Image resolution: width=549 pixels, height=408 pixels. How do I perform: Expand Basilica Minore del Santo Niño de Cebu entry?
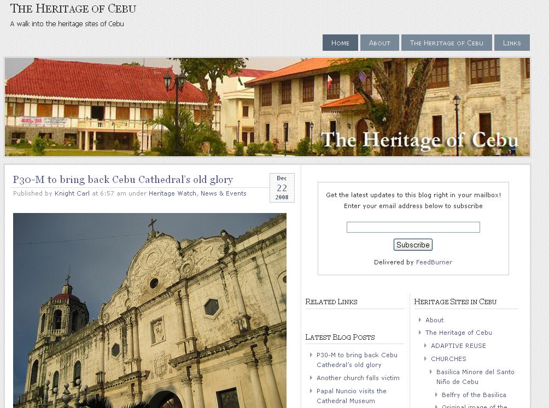(474, 376)
